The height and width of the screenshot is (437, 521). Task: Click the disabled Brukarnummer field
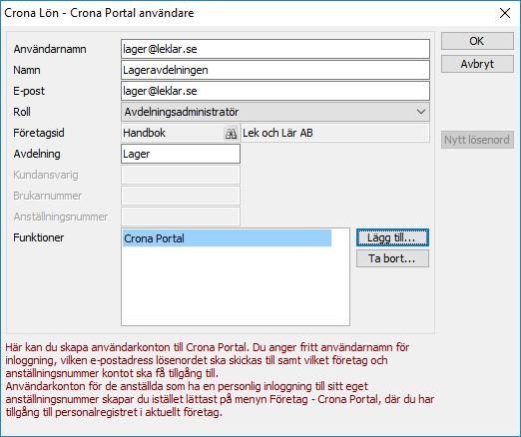[181, 196]
